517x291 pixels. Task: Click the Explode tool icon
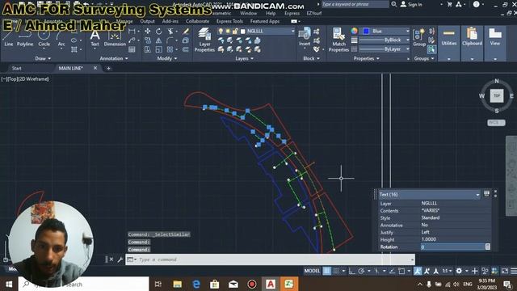coord(186,40)
